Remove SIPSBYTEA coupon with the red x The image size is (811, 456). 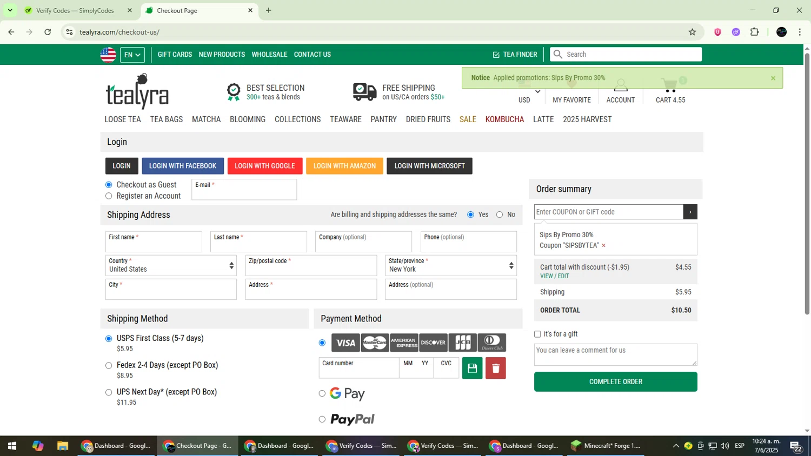coord(603,246)
